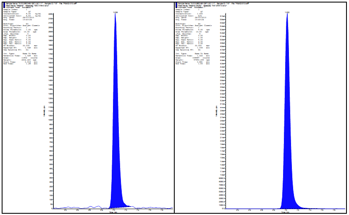Select the 1.028 peak label in left panel

(115, 13)
